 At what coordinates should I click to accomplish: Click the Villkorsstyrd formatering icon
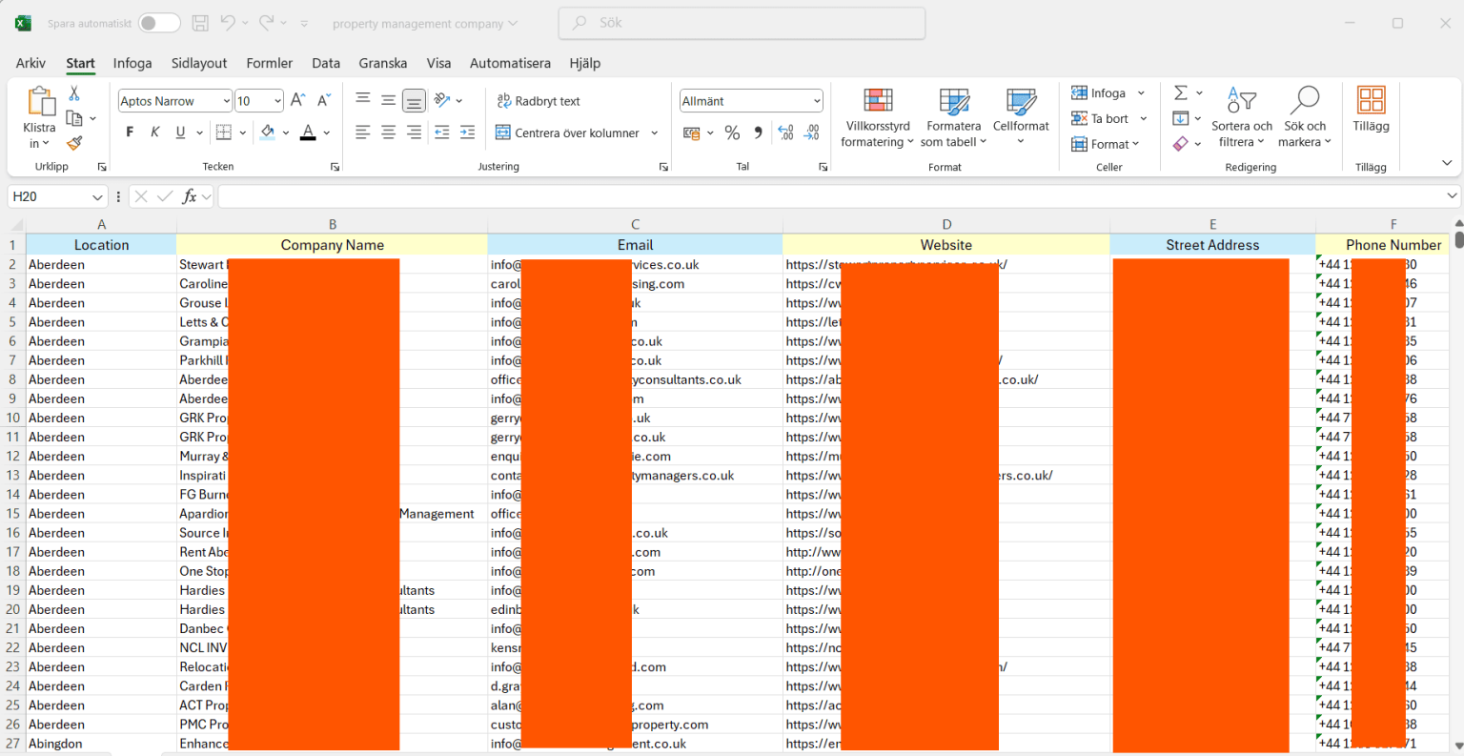(877, 101)
